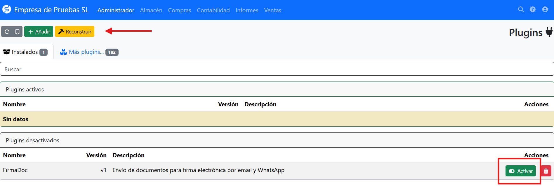Expand the Contabilidad menu
The image size is (554, 193).
coord(213,10)
